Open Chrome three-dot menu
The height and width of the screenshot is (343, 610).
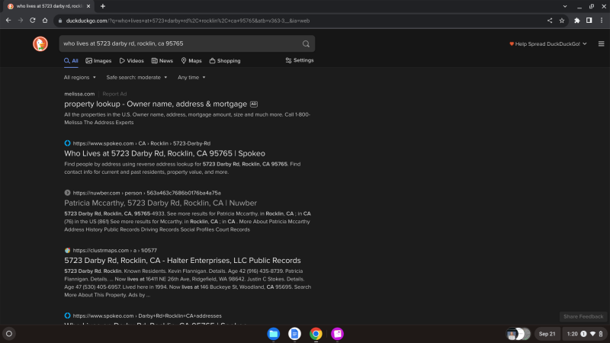pos(602,21)
